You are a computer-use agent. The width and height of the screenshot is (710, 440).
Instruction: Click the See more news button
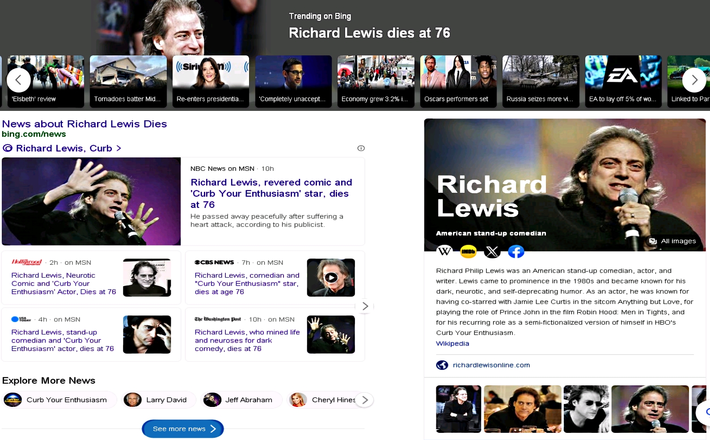[x=183, y=429]
